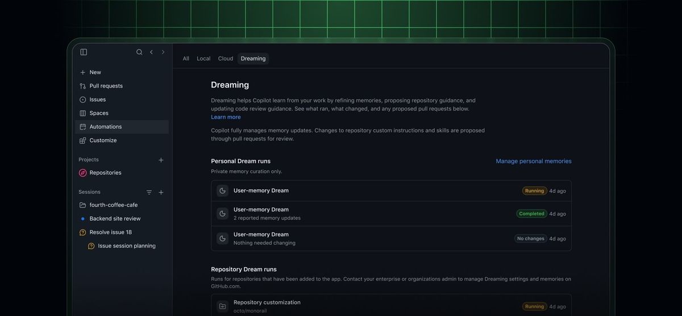Click the Projects section label
Viewport: 682px width, 316px height.
coord(89,160)
